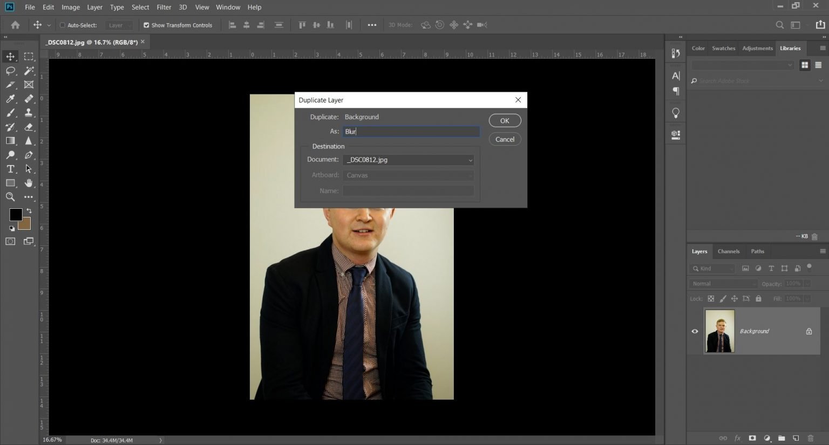The height and width of the screenshot is (445, 829).
Task: Open the Image menu
Action: [x=71, y=7]
